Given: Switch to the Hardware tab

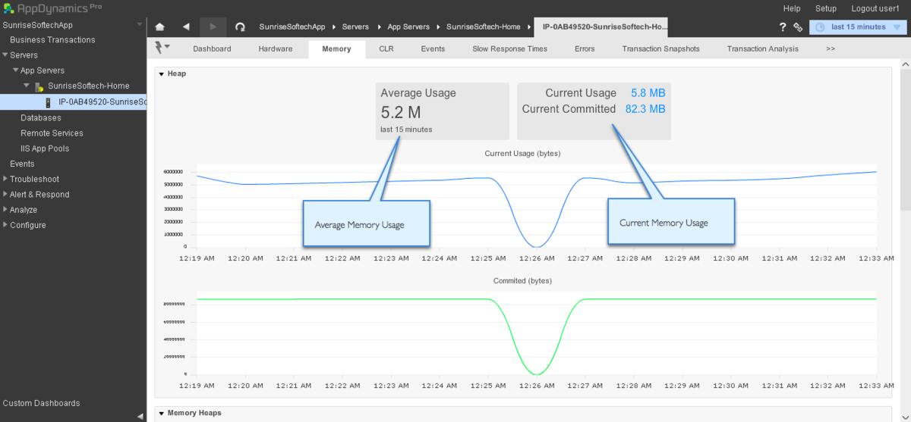Looking at the screenshot, I should [276, 48].
